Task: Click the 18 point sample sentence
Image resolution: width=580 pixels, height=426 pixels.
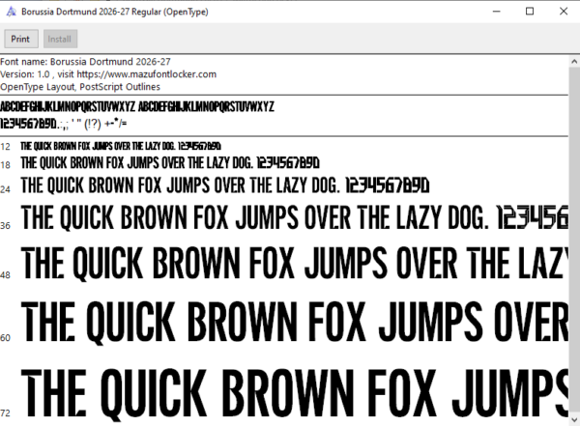Action: point(170,163)
